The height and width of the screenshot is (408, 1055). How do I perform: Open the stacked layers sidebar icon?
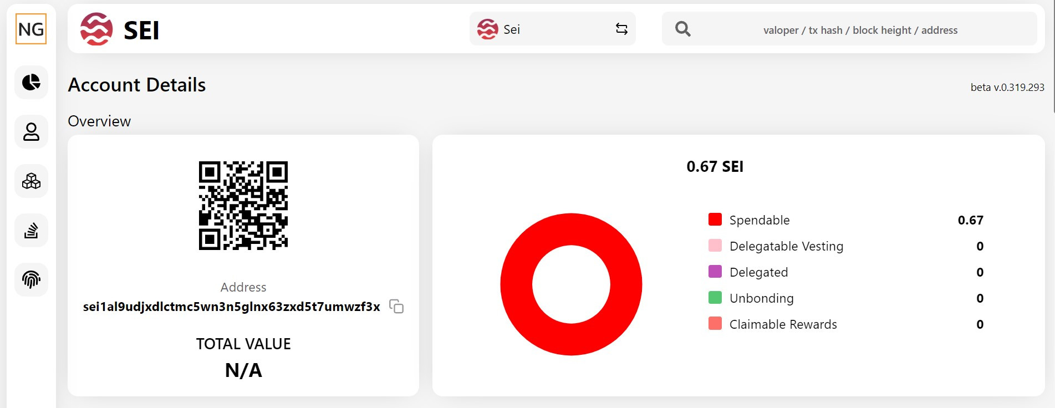click(x=31, y=231)
